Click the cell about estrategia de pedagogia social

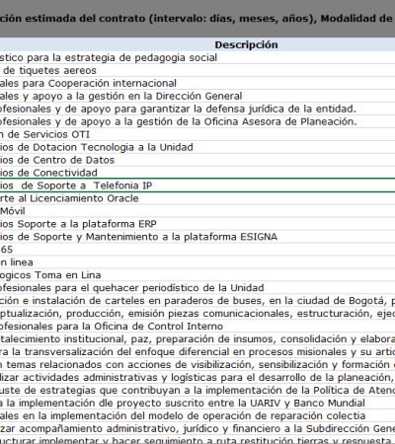197,57
